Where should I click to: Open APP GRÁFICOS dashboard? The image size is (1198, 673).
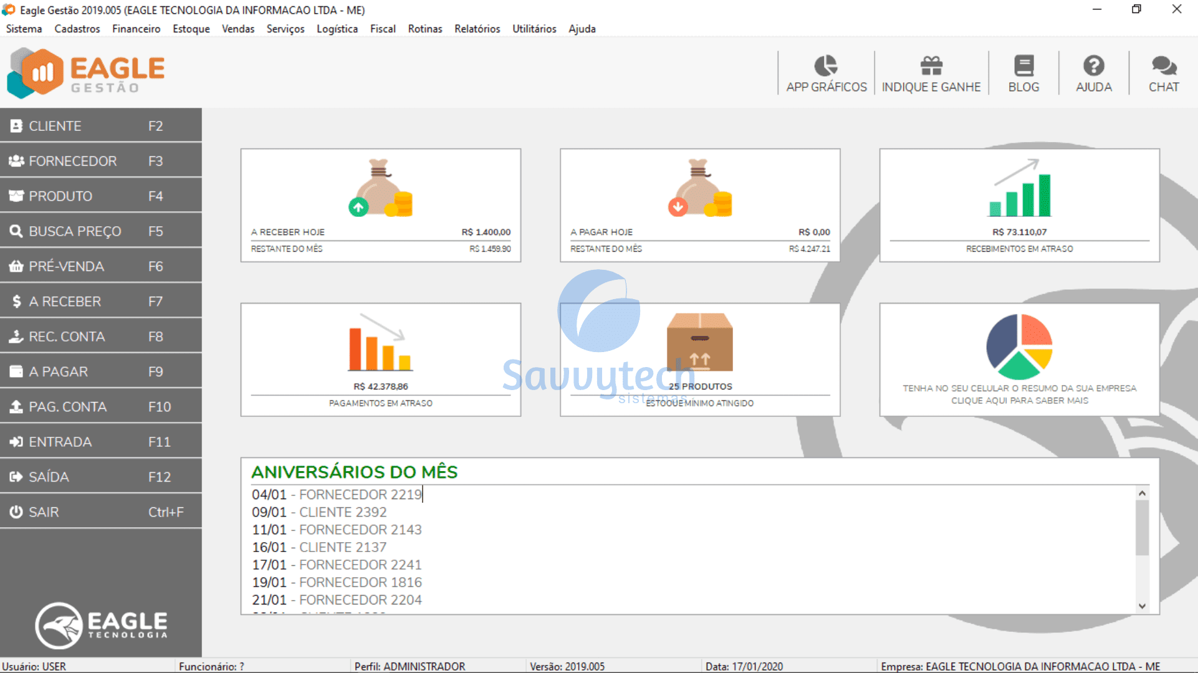point(826,71)
